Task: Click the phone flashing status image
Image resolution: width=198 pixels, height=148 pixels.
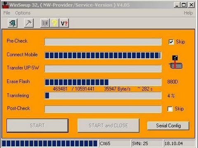Action: pos(176,62)
